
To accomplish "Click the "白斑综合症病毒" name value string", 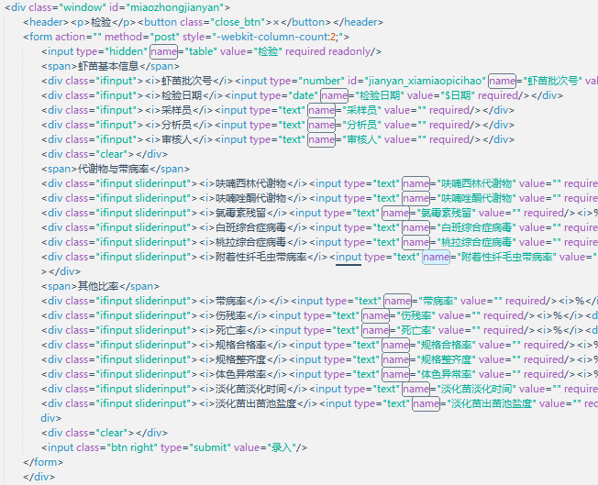I will [476, 227].
